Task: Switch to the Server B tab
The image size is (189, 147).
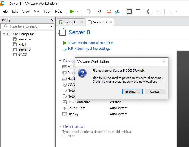Action: (100, 22)
